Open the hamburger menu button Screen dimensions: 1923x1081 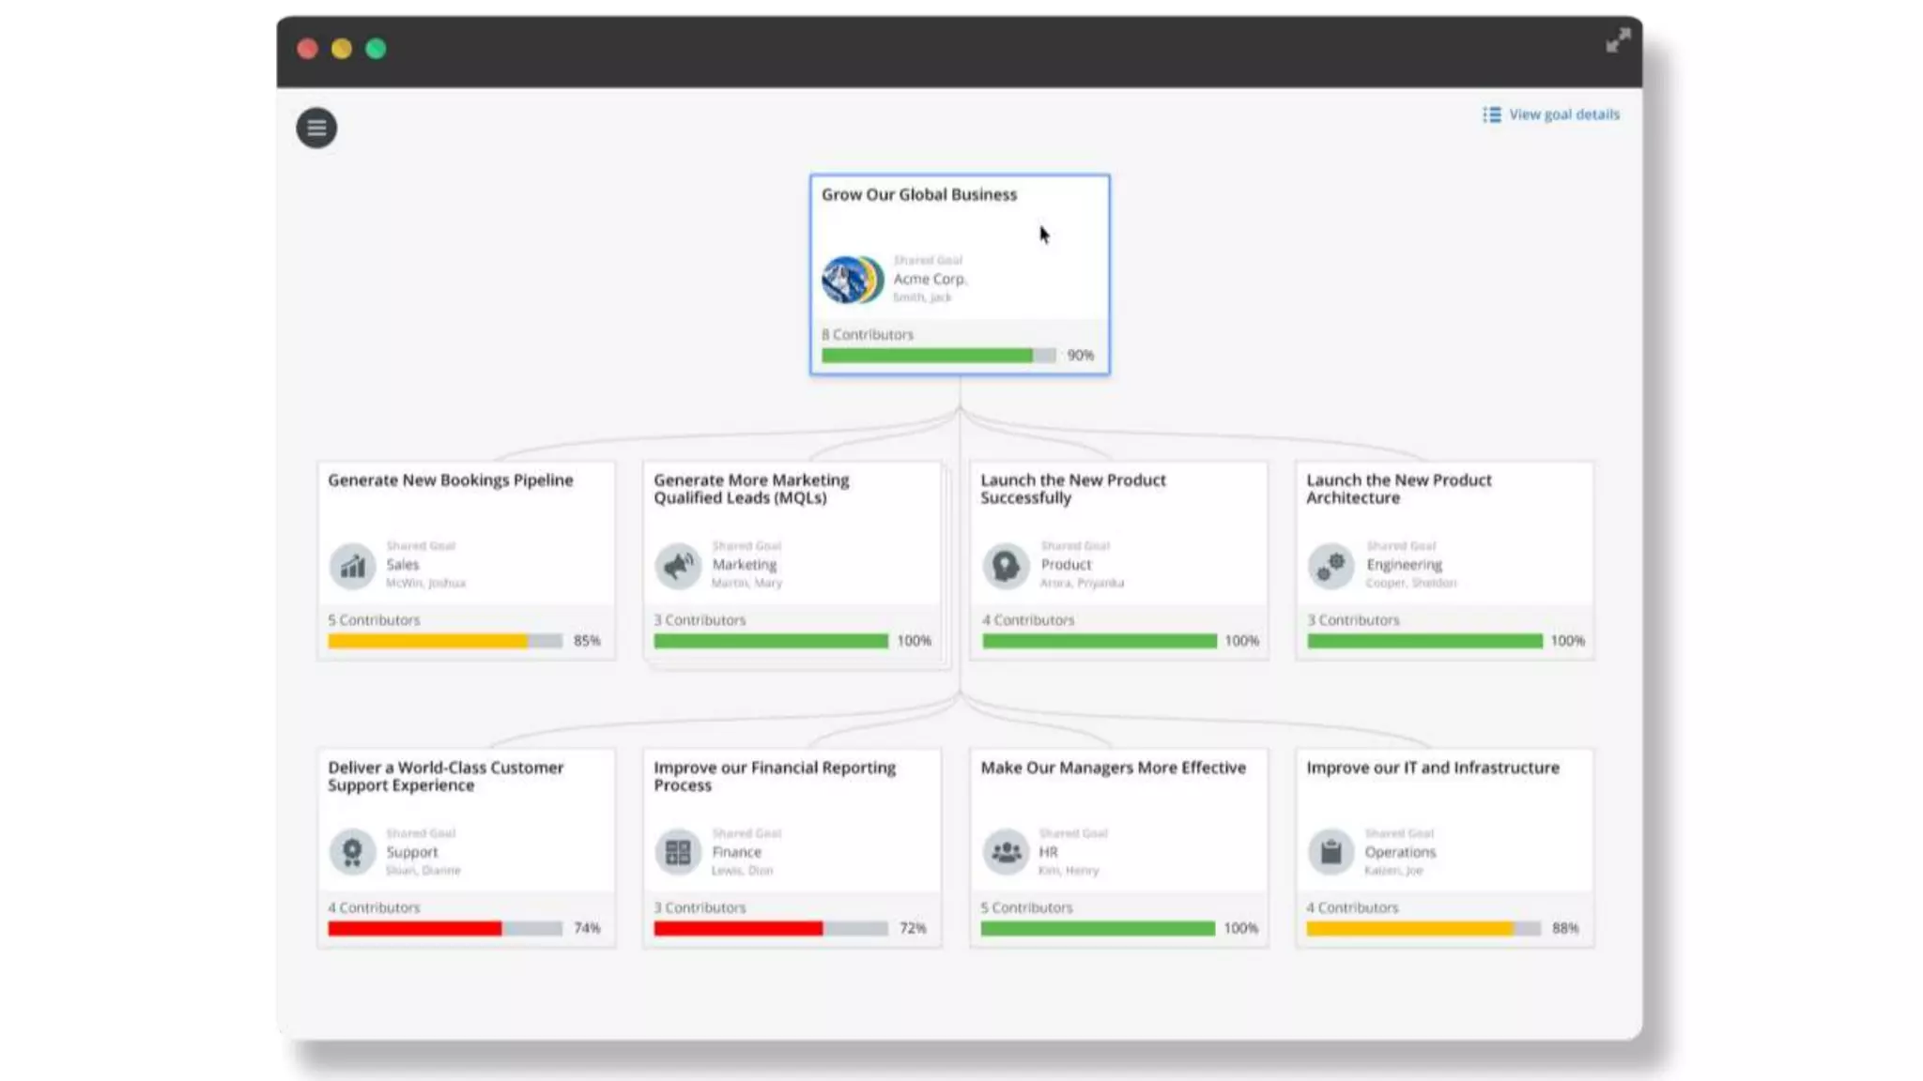pos(316,128)
